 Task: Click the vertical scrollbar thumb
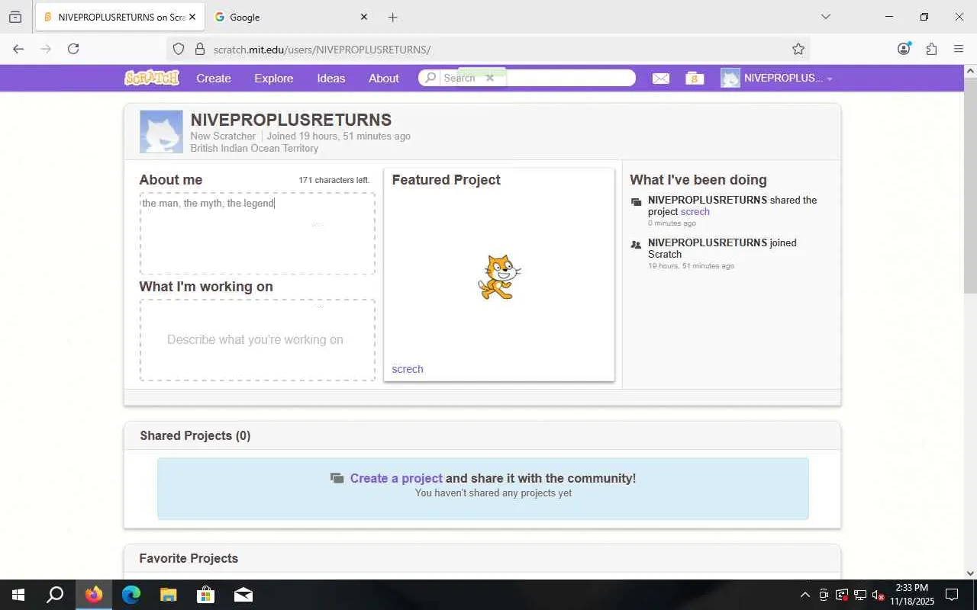970,185
